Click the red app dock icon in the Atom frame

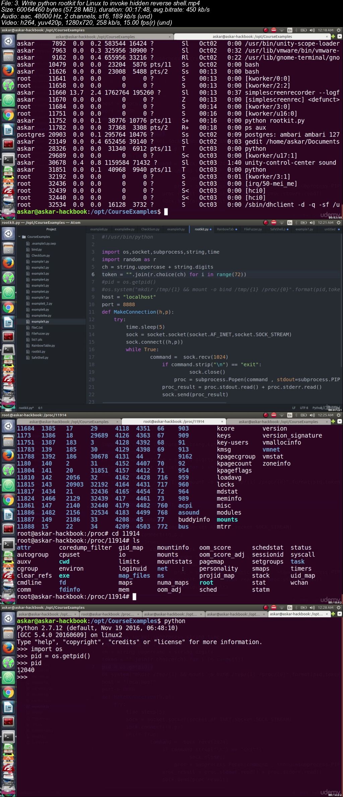pyautogui.click(x=8, y=336)
